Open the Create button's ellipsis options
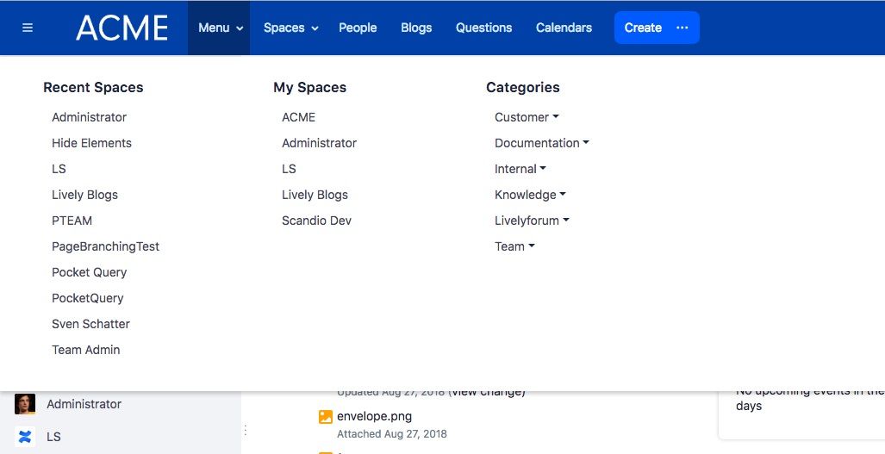 pyautogui.click(x=682, y=28)
